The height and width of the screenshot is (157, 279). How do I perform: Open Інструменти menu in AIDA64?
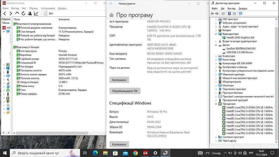pyautogui.click(x=48, y=8)
